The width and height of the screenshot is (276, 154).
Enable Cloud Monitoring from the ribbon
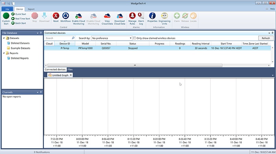pyautogui.click(x=78, y=16)
